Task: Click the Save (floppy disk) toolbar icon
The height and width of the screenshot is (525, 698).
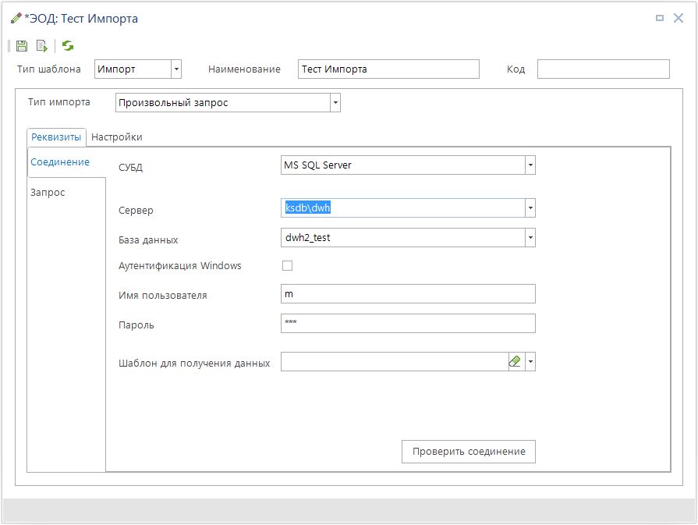Action: point(22,46)
